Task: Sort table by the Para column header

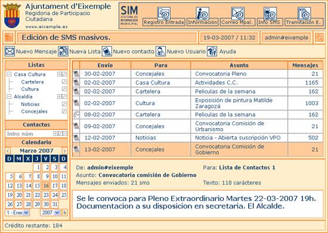Action: click(x=160, y=65)
